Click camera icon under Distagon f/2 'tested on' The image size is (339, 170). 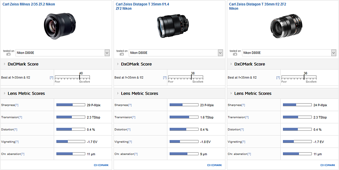point(235,54)
